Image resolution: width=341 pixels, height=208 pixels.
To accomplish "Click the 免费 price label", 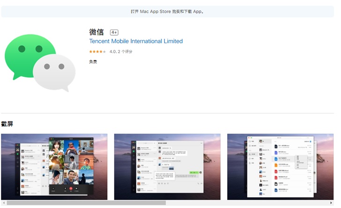I will click(x=93, y=62).
